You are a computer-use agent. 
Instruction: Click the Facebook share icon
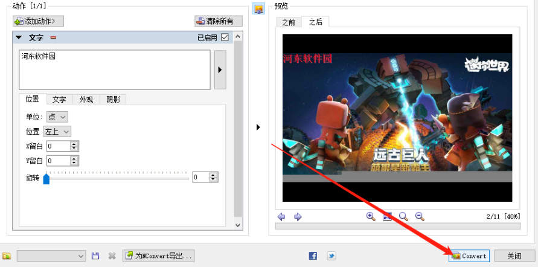pyautogui.click(x=313, y=256)
